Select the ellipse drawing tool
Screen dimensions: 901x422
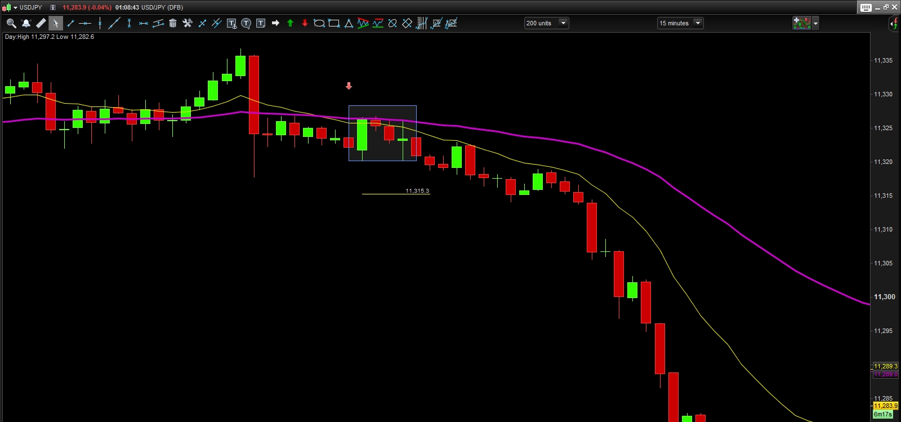319,23
